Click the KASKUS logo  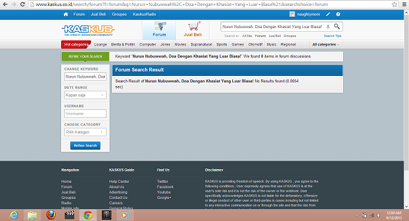point(88,30)
